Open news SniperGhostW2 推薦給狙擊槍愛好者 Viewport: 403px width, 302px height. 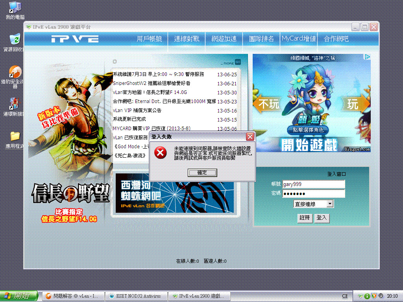[152, 83]
